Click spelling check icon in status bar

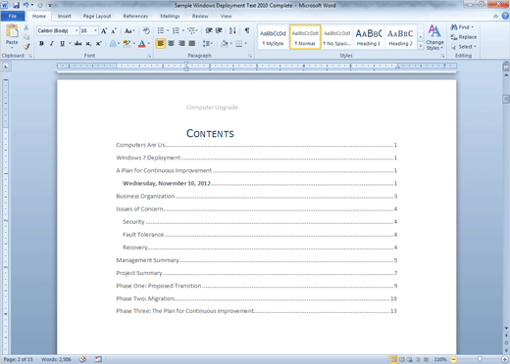point(83,359)
